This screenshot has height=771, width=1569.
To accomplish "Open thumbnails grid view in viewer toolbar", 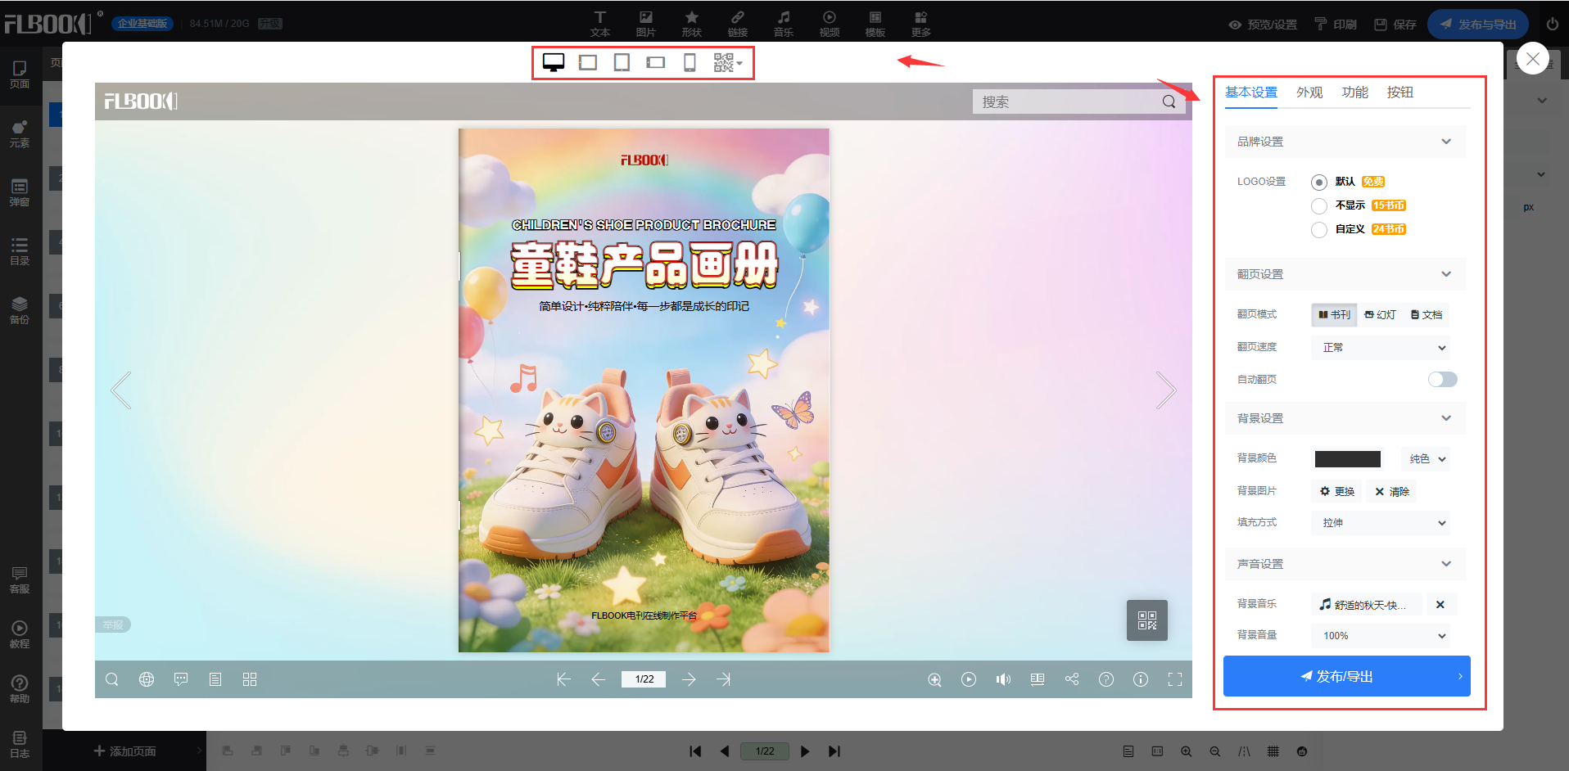I will point(250,679).
